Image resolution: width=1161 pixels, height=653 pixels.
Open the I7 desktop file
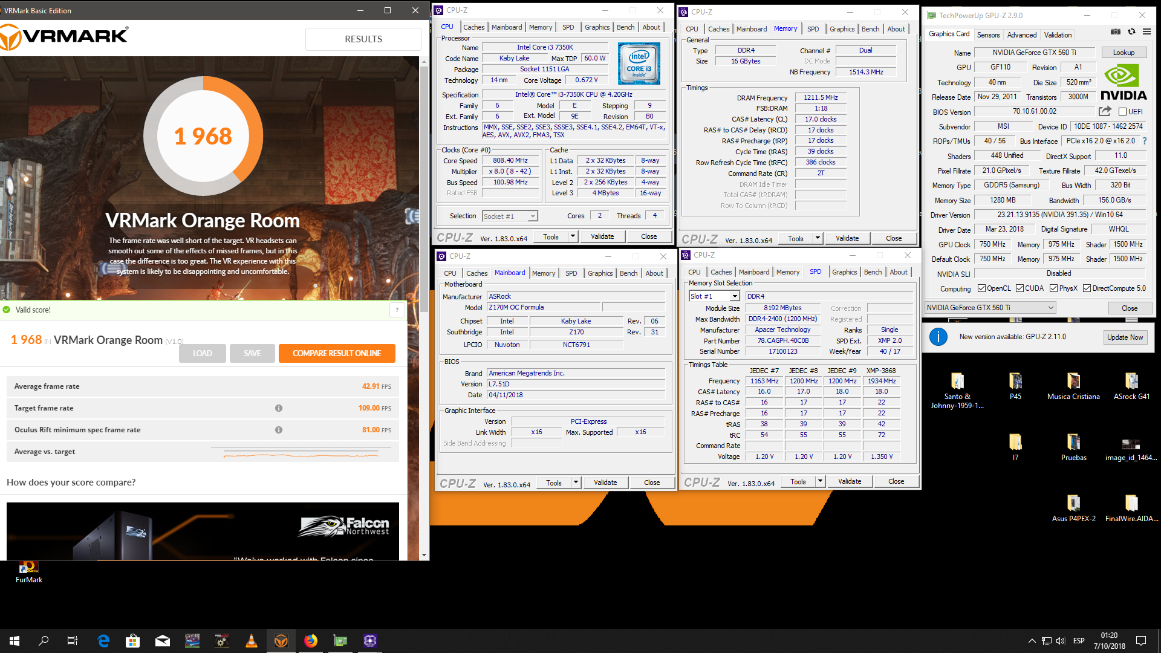1015,448
